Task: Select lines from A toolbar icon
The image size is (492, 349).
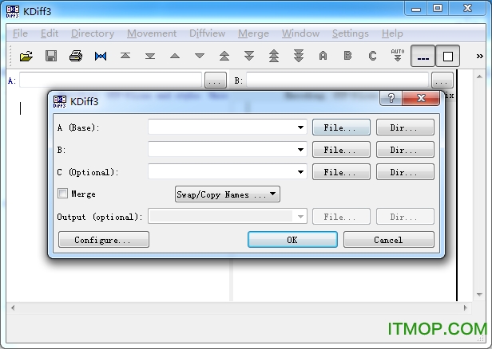Action: (x=323, y=56)
